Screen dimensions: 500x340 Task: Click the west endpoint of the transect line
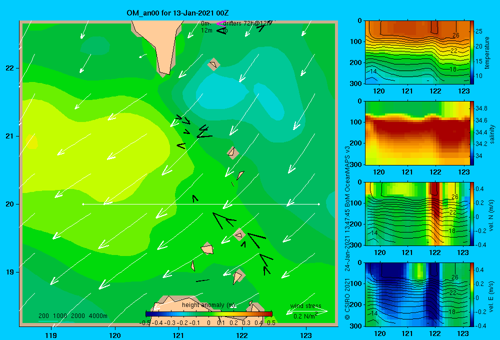tap(83, 204)
